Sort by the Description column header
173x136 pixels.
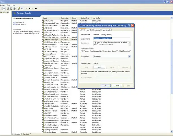65,18
